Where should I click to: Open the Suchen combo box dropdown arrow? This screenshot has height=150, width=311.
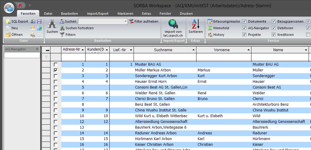pos(125,22)
